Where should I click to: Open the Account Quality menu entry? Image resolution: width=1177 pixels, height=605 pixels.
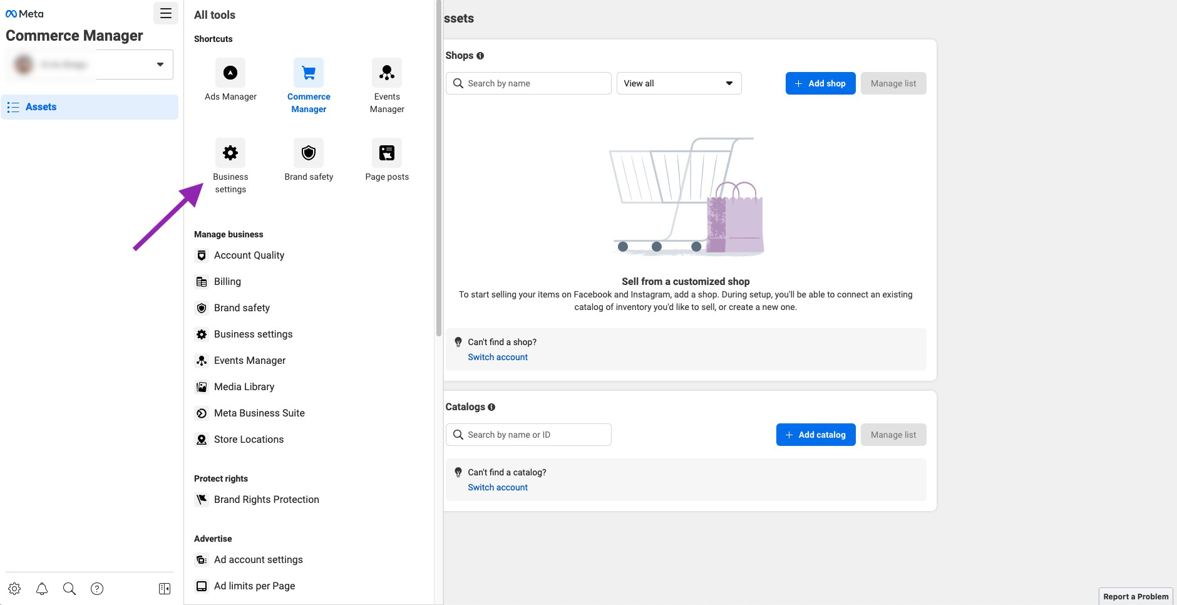coord(249,256)
